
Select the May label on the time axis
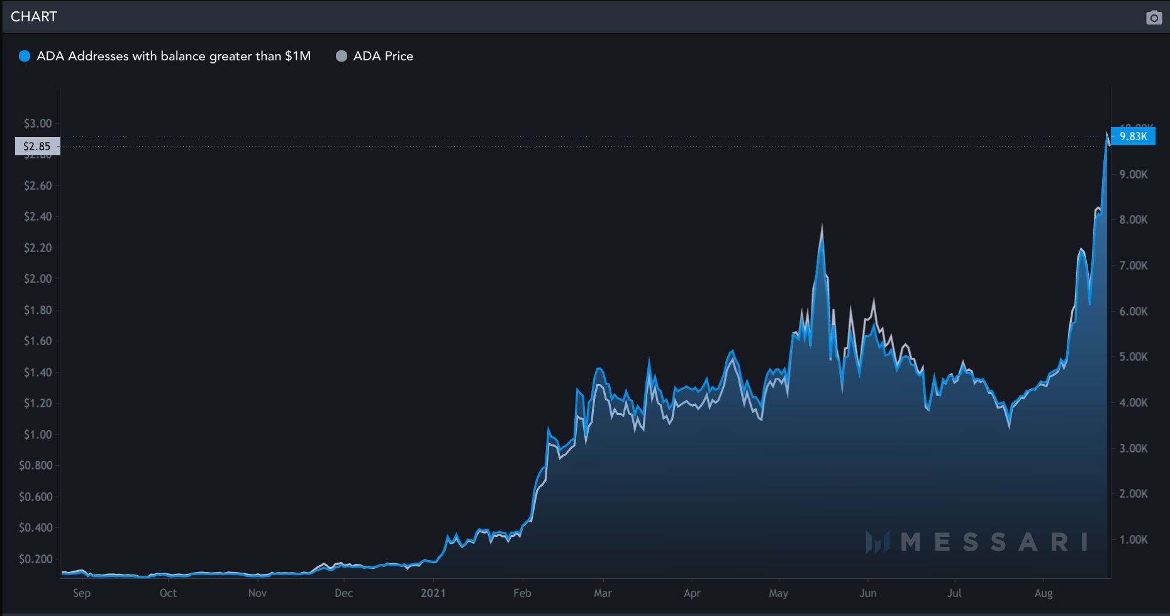(778, 593)
